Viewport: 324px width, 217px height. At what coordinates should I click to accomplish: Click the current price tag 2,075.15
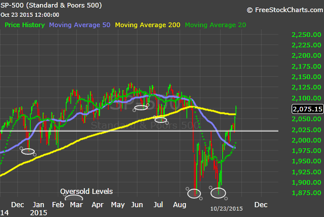(307, 109)
